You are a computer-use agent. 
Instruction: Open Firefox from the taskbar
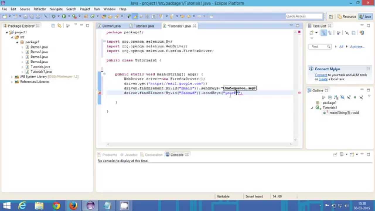(73, 205)
